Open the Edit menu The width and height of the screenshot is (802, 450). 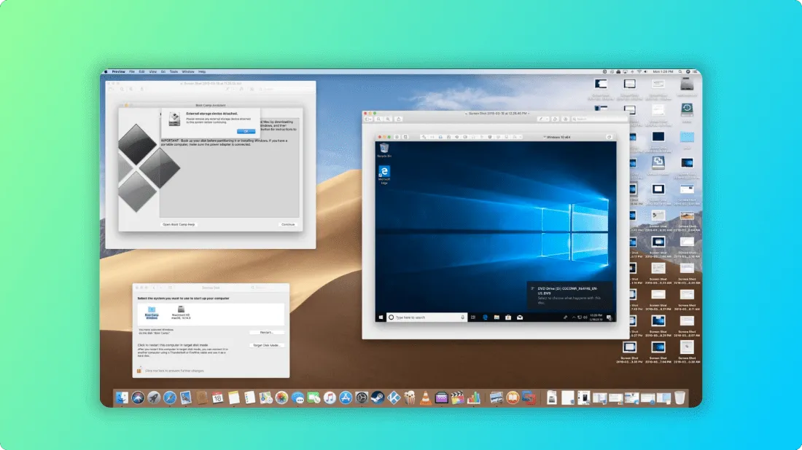(141, 71)
